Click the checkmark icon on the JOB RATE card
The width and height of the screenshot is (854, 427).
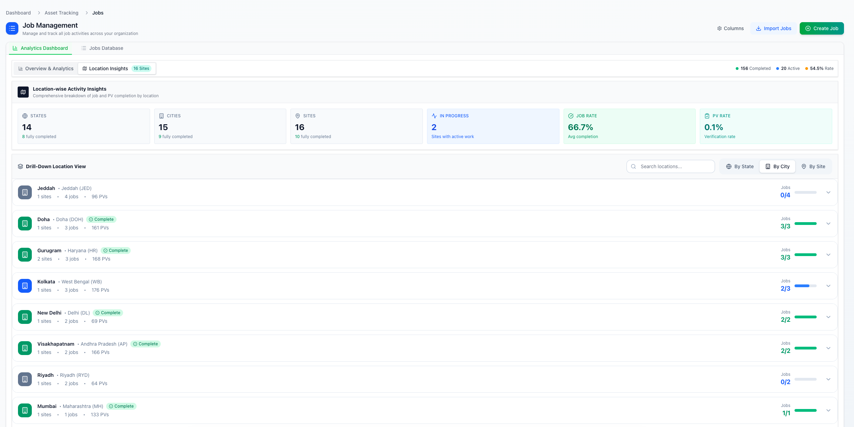[571, 116]
